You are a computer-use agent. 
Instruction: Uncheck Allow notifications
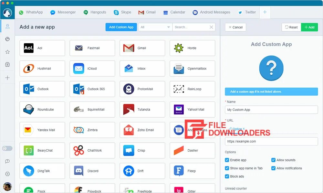(x=273, y=168)
